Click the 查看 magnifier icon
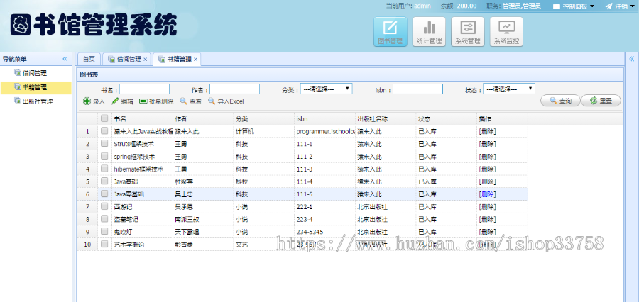The width and height of the screenshot is (639, 302). tap(183, 101)
